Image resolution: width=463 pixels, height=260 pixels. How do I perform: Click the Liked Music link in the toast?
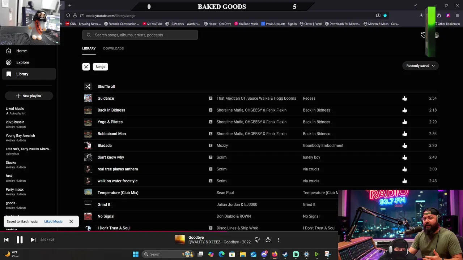tap(53, 221)
